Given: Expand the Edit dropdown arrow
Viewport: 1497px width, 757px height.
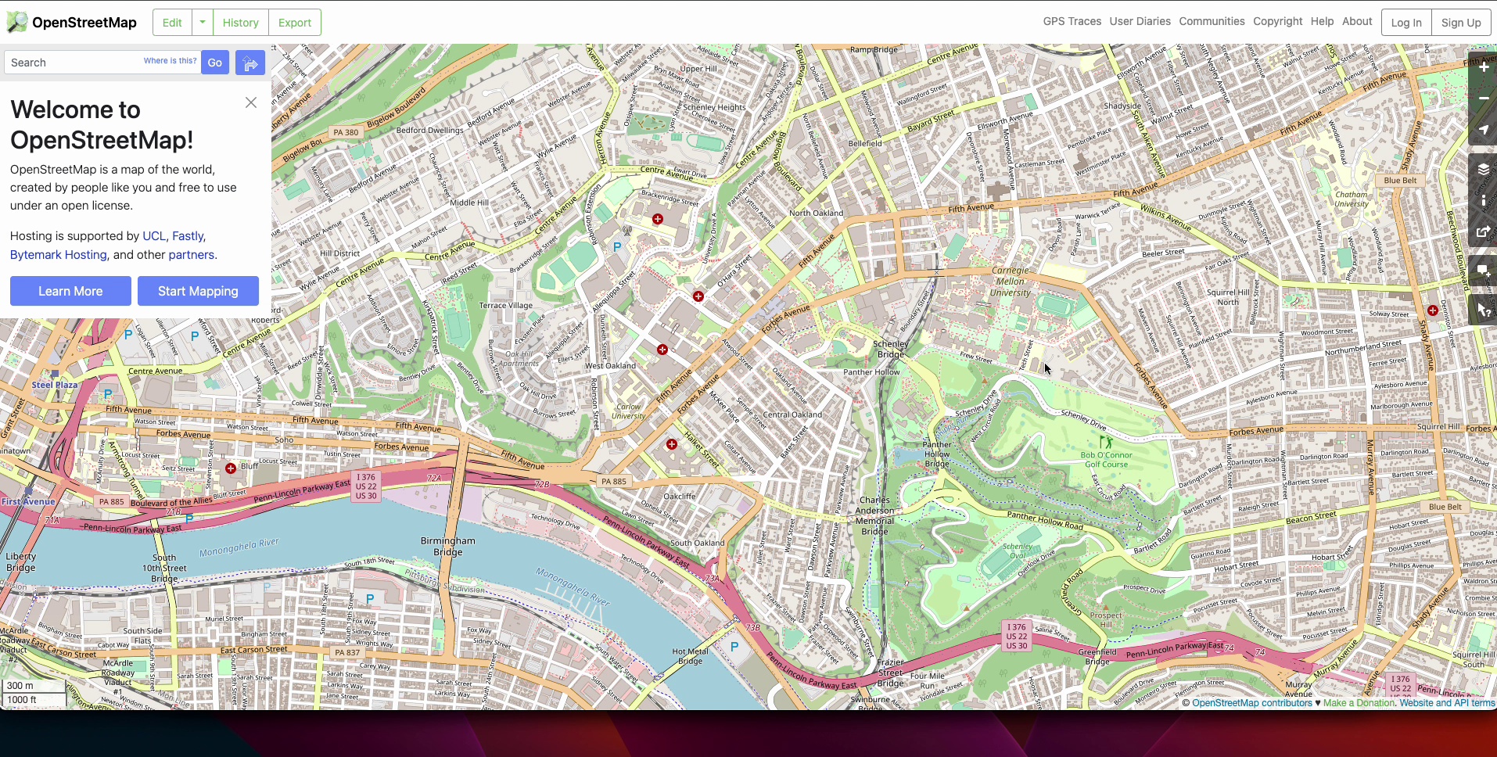Looking at the screenshot, I should click(203, 23).
